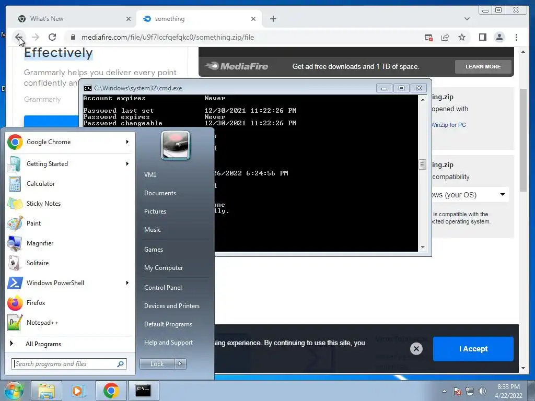Expand Getting Started submenu arrow
The width and height of the screenshot is (535, 401).
[x=127, y=163]
